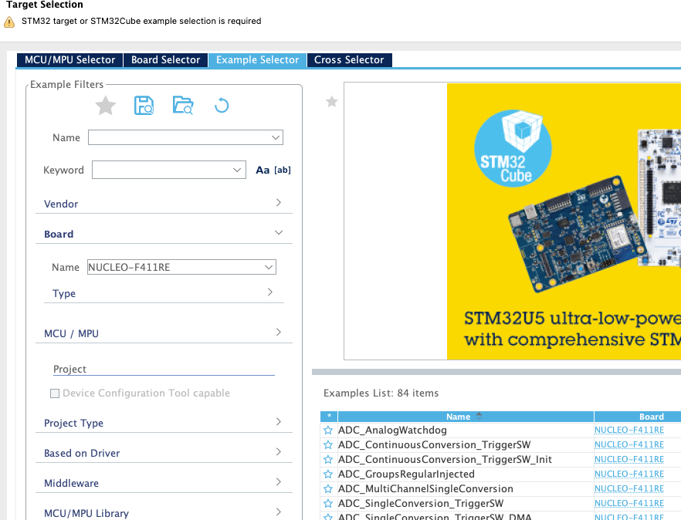
Task: Click the horizontal splitter bar above Examples List
Action: [x=496, y=372]
